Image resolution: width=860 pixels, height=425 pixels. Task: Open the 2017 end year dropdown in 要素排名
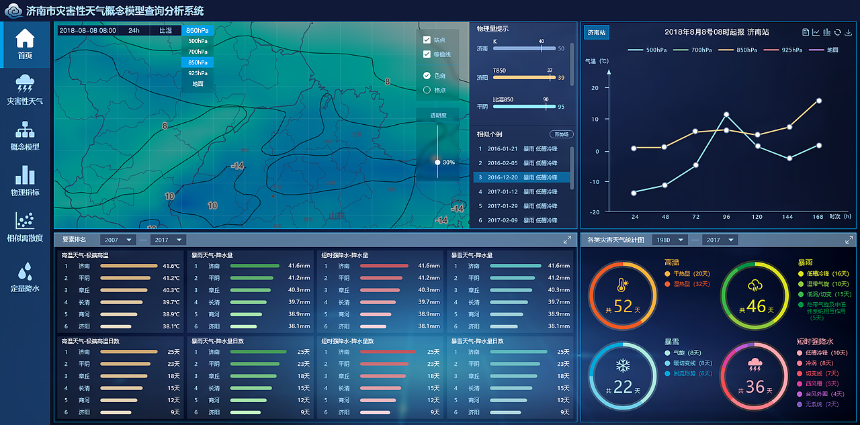pyautogui.click(x=168, y=240)
